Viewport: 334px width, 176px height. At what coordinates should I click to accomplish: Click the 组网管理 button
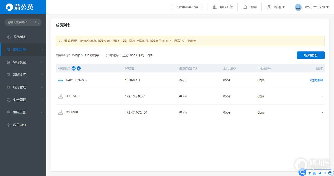(x=311, y=55)
